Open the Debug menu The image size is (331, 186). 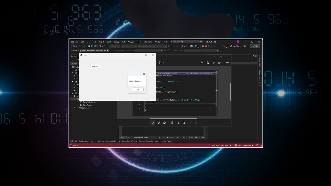116,42
